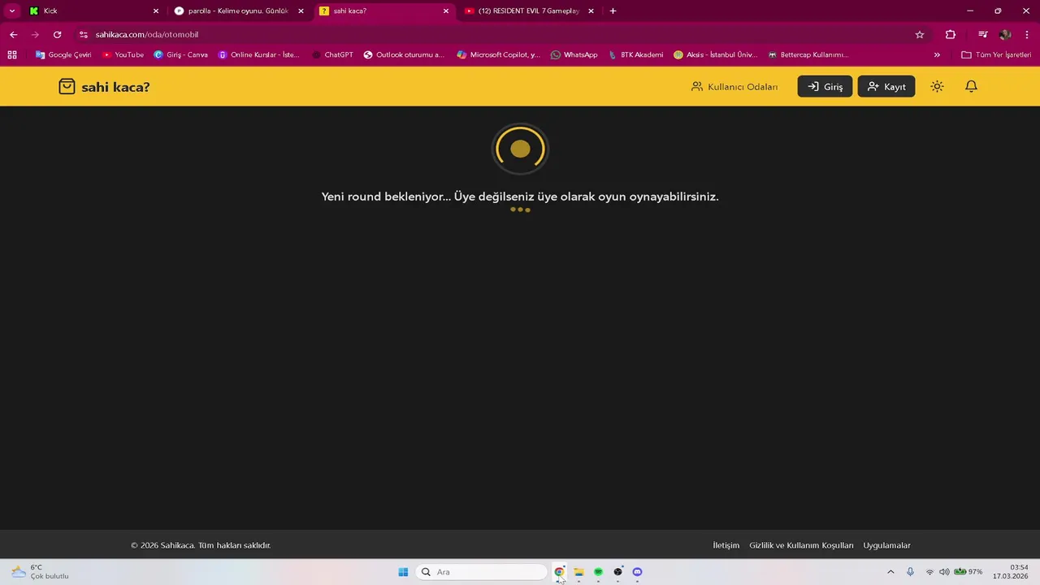Open the Uygulamalar footer link

[886, 545]
